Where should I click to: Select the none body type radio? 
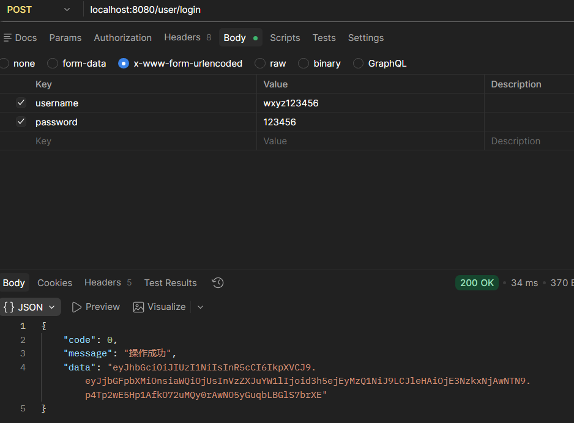(x=4, y=63)
